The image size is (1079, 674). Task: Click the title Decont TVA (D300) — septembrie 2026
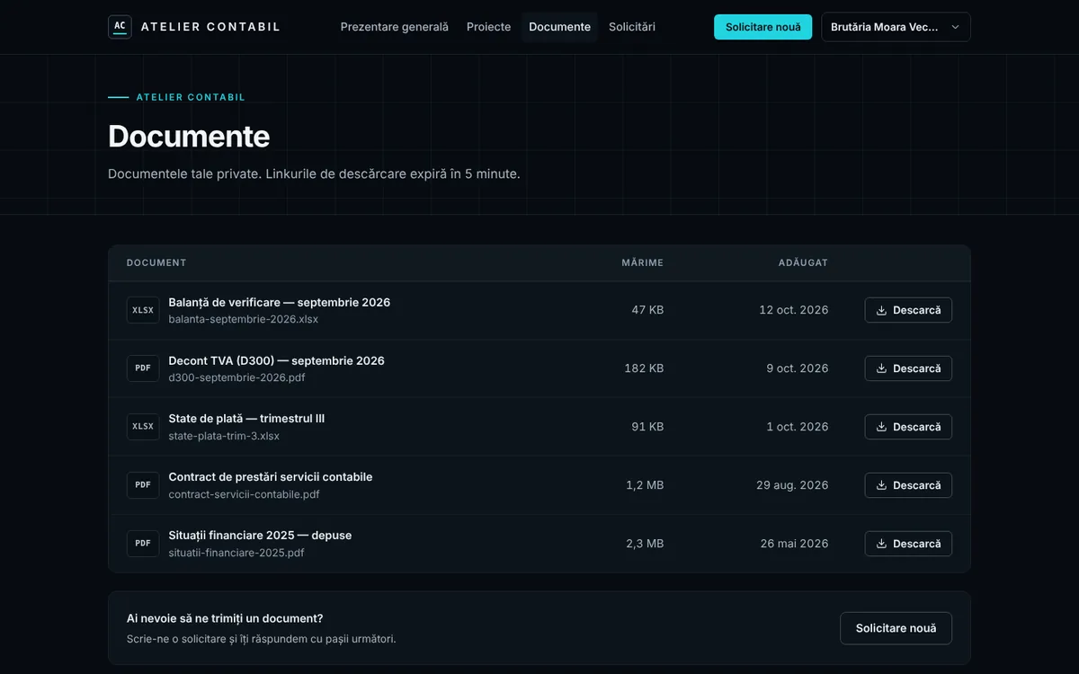point(277,361)
